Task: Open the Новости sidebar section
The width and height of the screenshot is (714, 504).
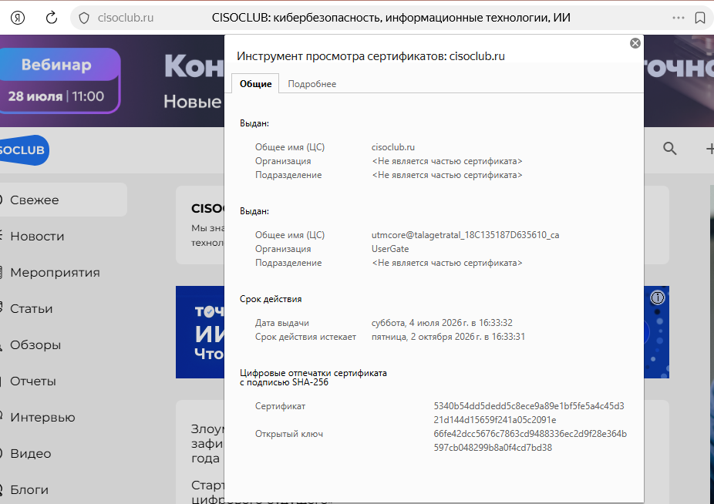Action: tap(37, 237)
